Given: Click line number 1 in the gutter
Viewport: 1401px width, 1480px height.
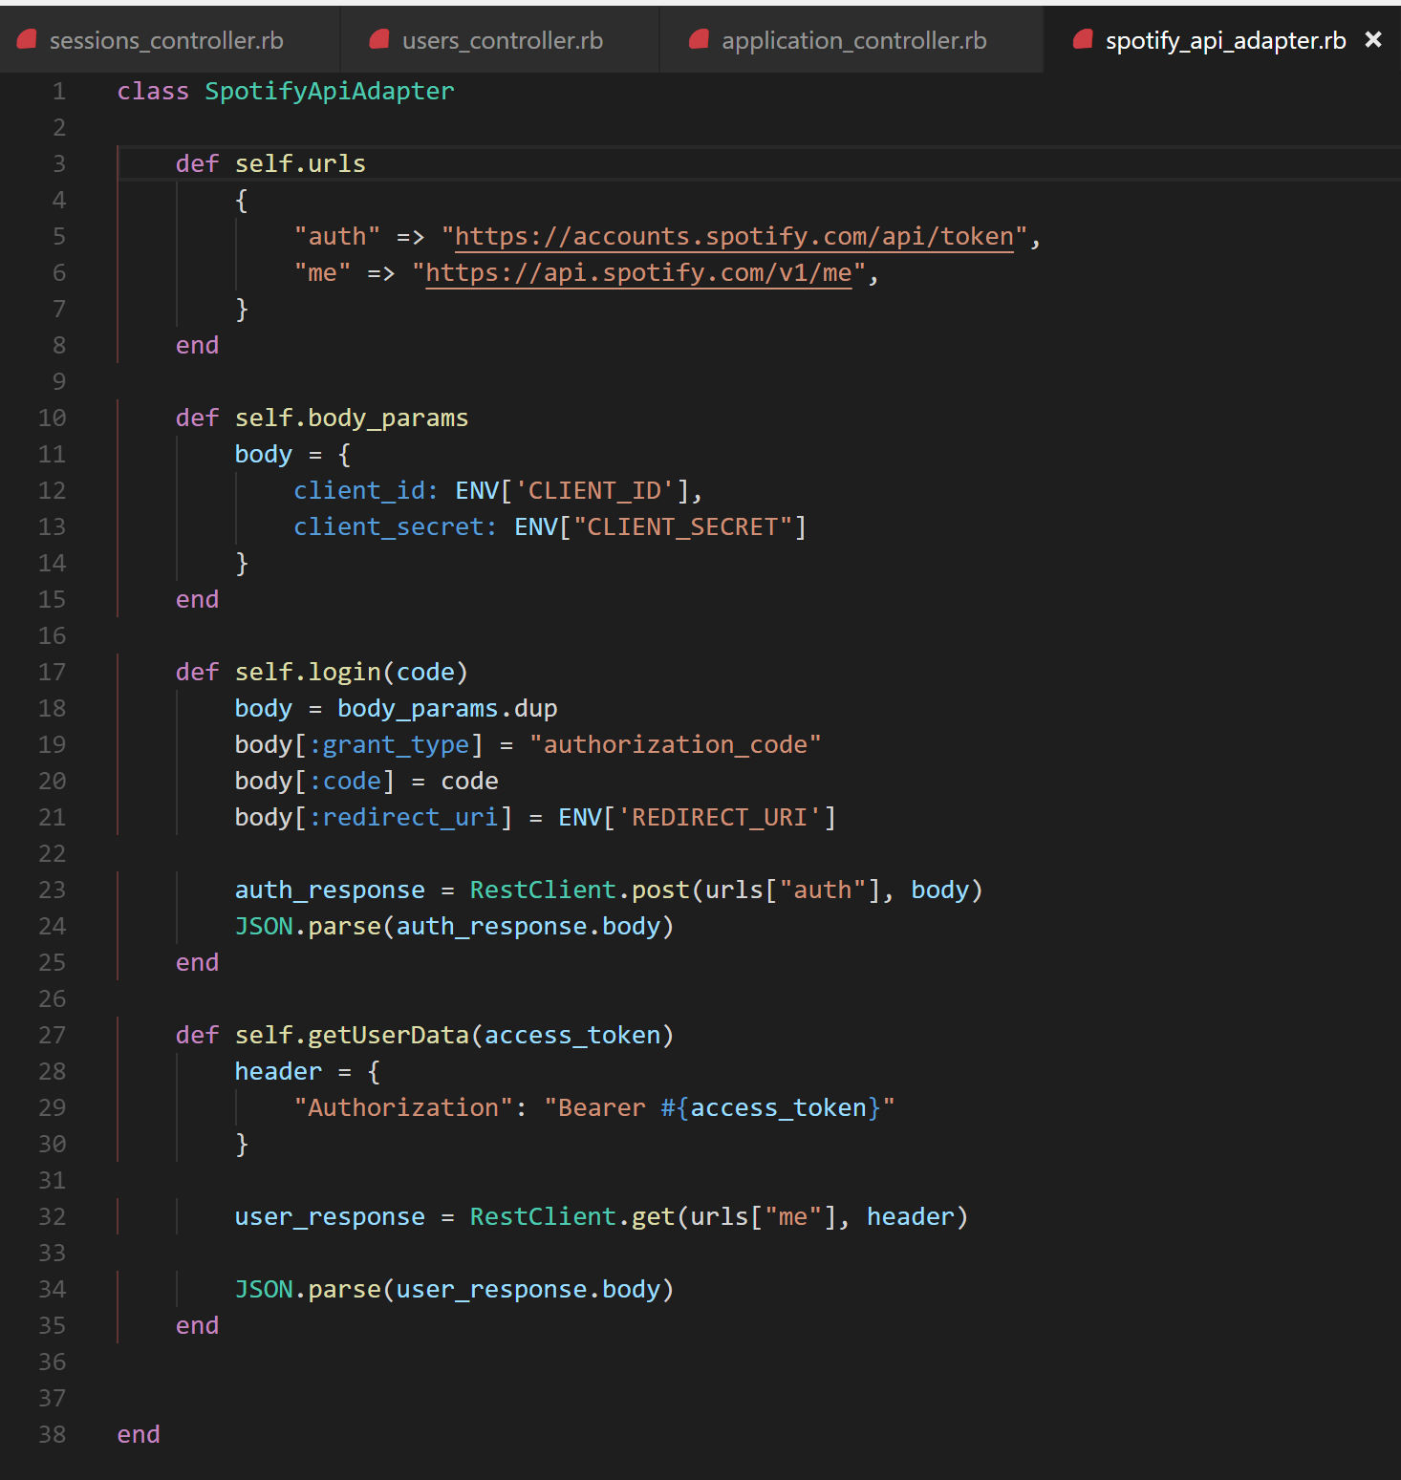Looking at the screenshot, I should tap(58, 91).
